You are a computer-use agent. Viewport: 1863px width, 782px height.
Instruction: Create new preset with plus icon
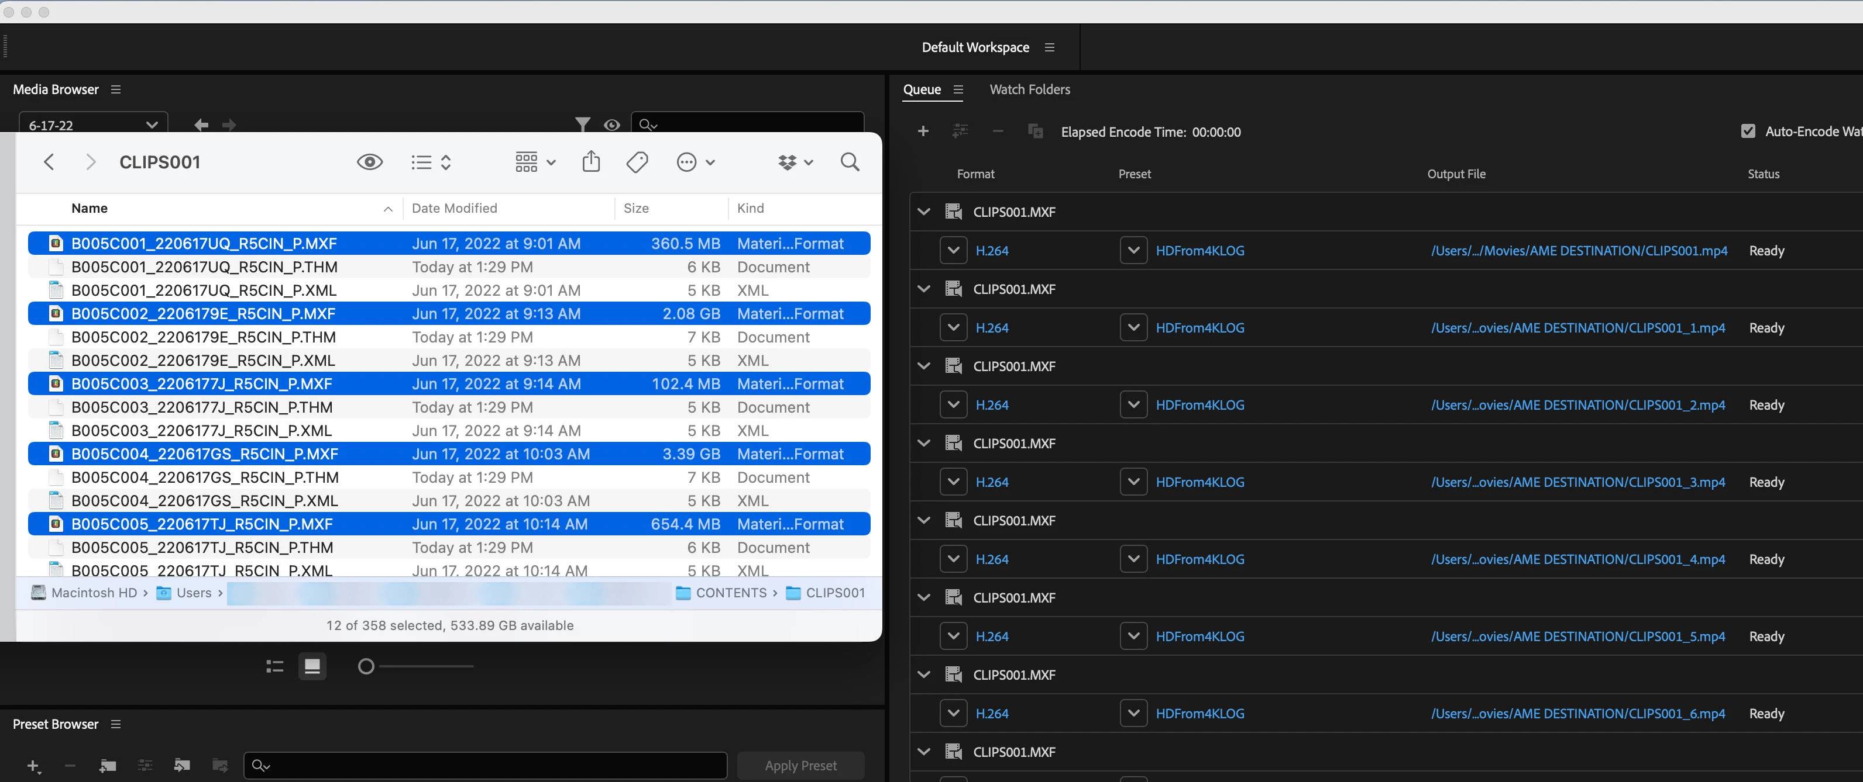tap(33, 766)
